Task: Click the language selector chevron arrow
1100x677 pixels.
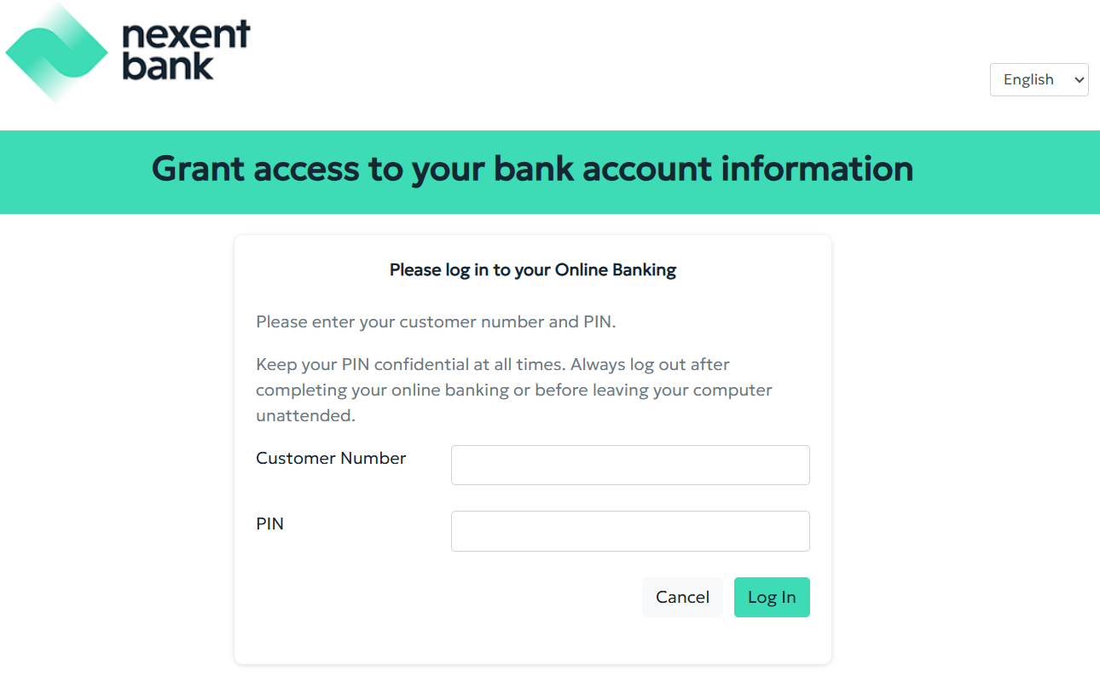Action: 1079,79
